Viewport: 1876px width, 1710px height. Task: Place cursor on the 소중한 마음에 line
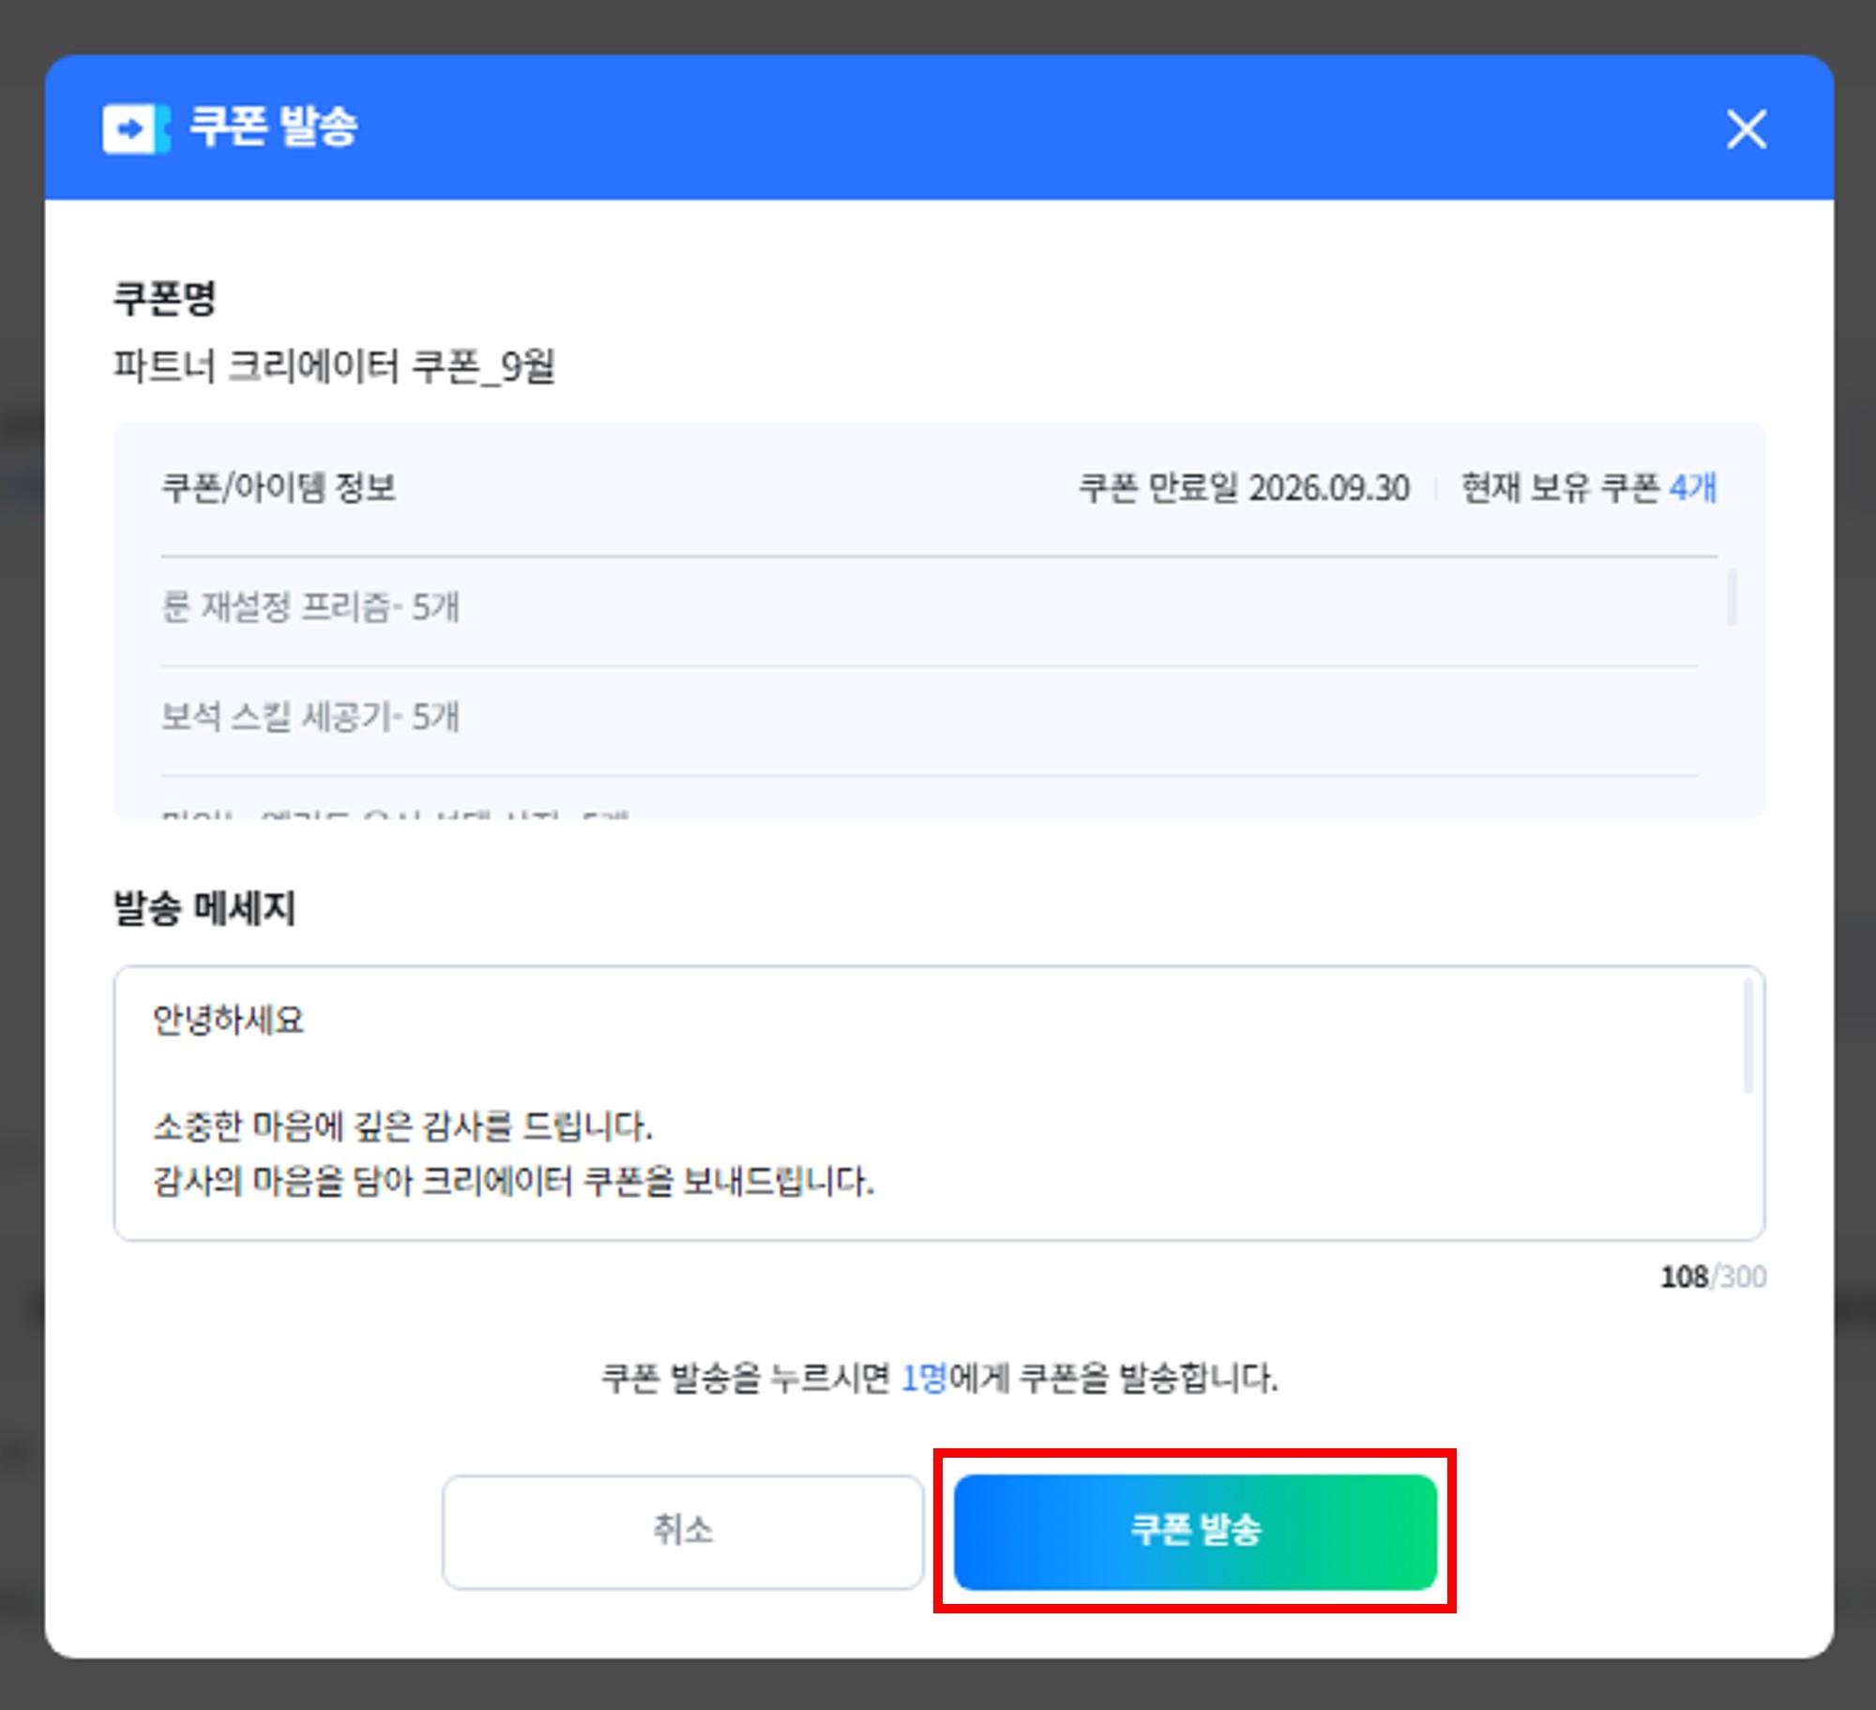[402, 1126]
